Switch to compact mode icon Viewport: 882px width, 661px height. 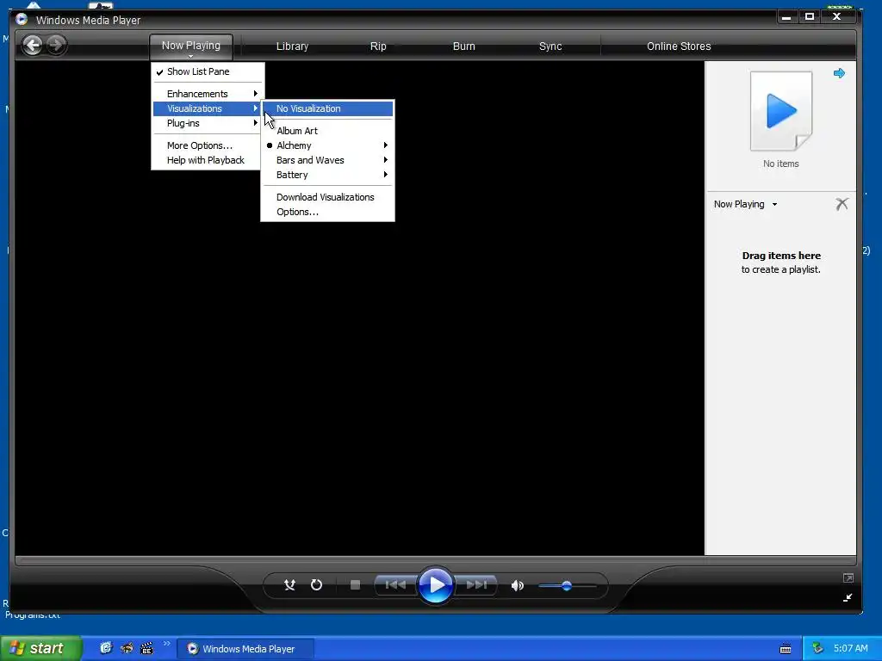(848, 597)
